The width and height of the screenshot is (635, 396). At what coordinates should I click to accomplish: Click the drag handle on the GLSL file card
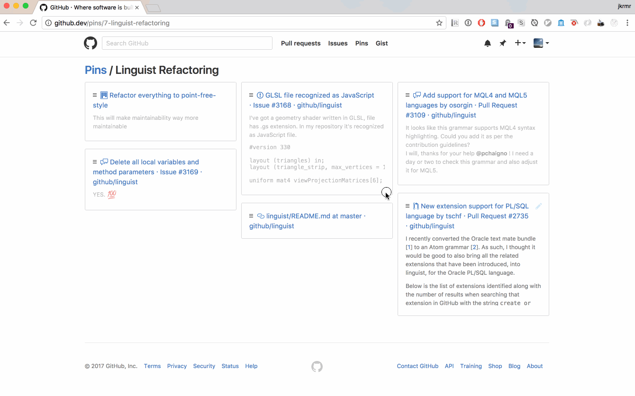(251, 95)
